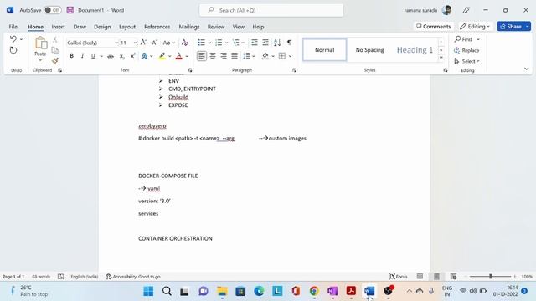Open the File menu
536x301 pixels.
(13, 27)
